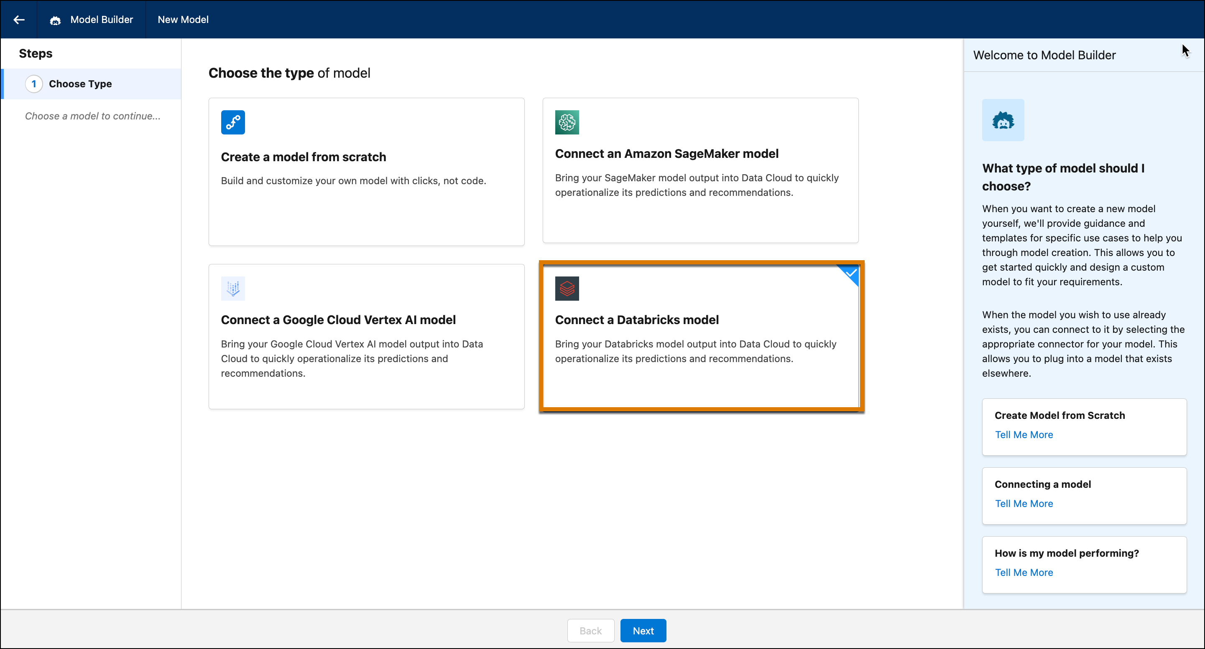Click the back arrow in the header
This screenshot has height=649, width=1205.
pos(19,20)
